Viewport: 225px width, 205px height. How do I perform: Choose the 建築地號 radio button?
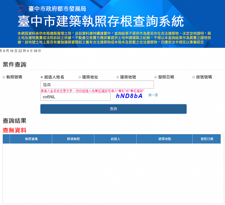tap(118, 77)
